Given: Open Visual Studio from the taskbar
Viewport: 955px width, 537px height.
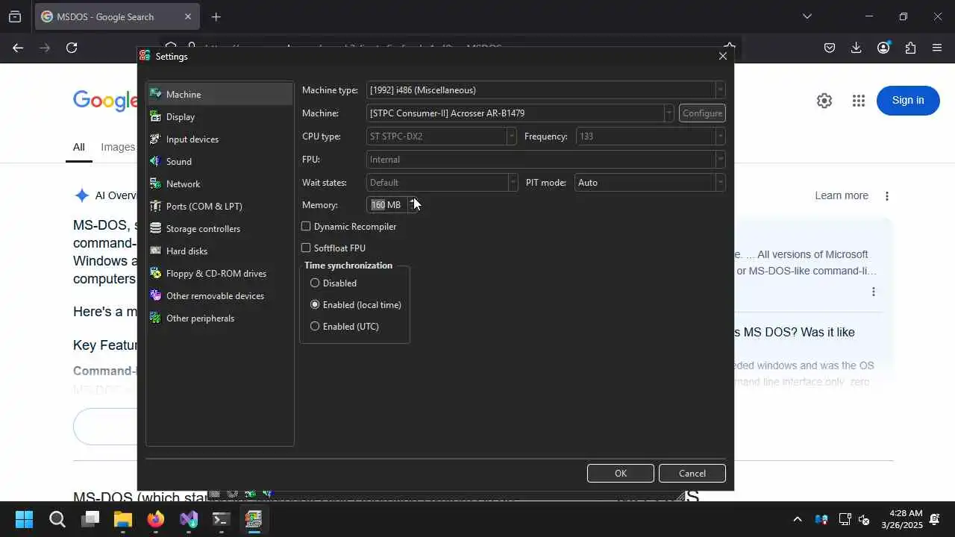Looking at the screenshot, I should click(x=188, y=519).
